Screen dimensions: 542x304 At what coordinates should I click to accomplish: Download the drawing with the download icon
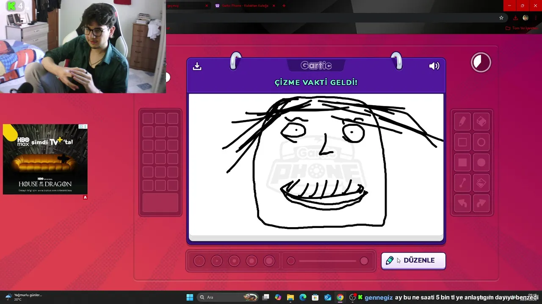click(x=197, y=66)
